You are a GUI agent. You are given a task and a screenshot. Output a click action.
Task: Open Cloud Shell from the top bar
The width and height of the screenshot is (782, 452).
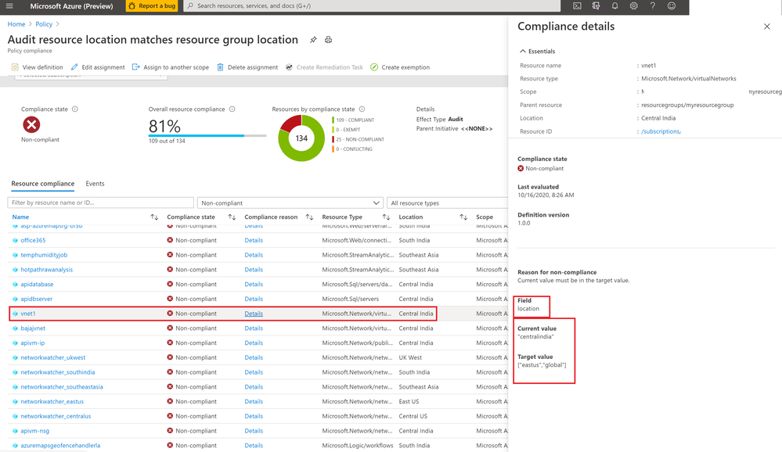pos(577,6)
